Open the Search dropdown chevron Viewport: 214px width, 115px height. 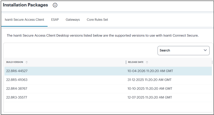205,50
